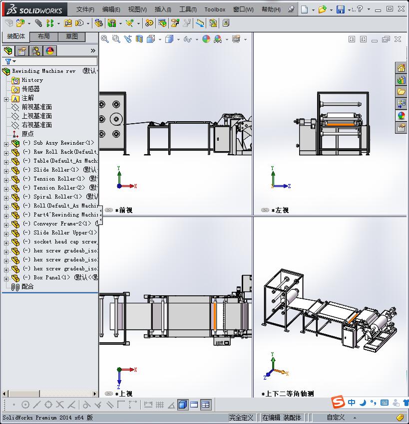The height and width of the screenshot is (424, 409).
Task: Toggle the Hide/Show Items glasses icon
Action: point(187,39)
